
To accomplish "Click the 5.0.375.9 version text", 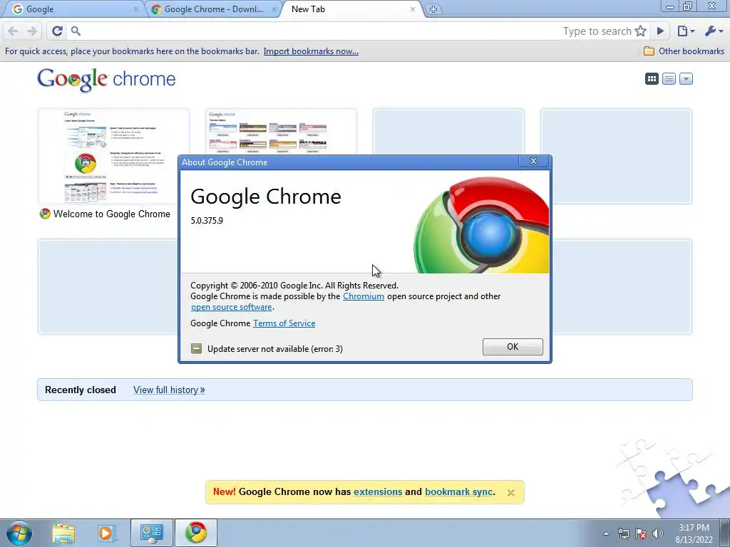I will coord(207,221).
